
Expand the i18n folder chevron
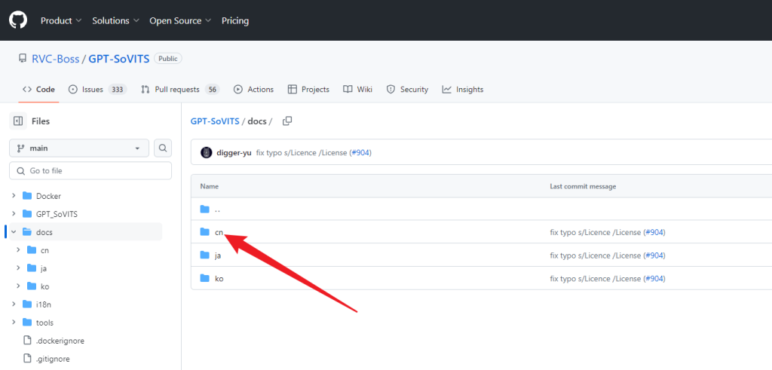14,304
